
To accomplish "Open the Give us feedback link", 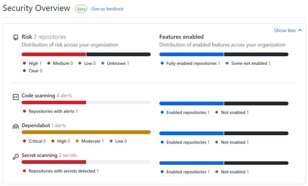I will [x=107, y=9].
